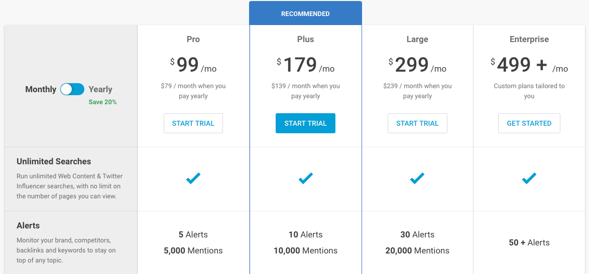Click the Pro plan heading
Screen dimensions: 589x274
coord(193,39)
